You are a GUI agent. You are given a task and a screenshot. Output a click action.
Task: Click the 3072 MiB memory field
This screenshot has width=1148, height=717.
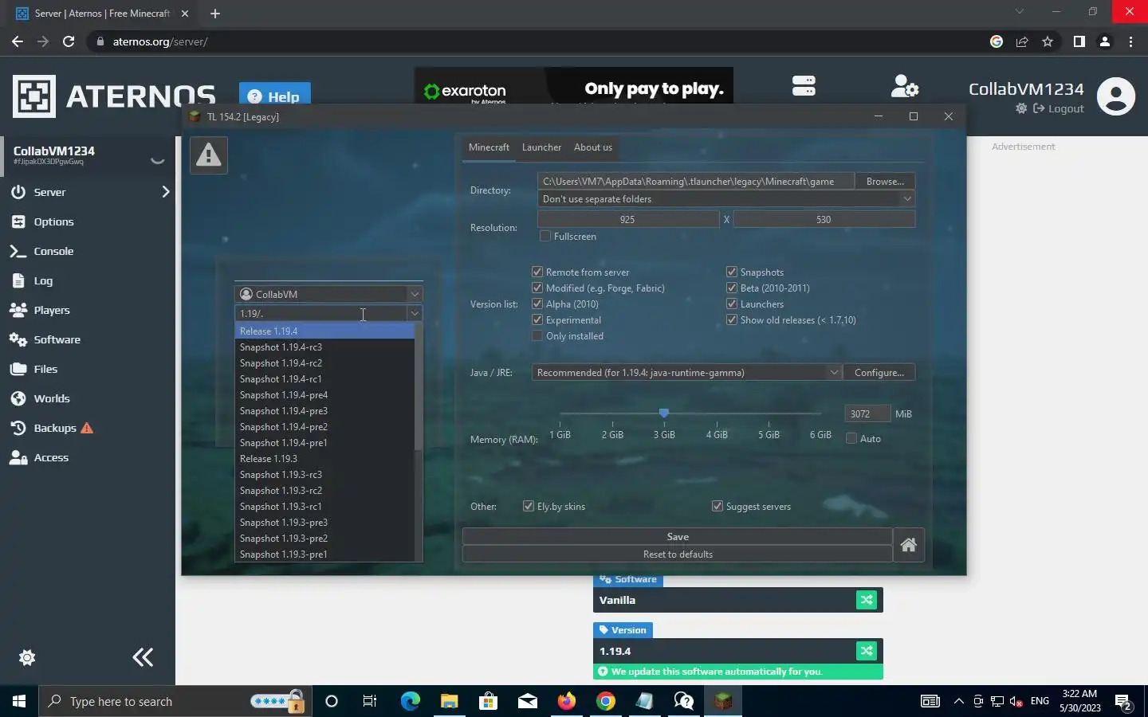(x=867, y=413)
